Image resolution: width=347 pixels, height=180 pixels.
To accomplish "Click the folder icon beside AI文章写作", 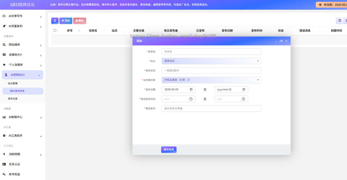I will tap(4, 16).
